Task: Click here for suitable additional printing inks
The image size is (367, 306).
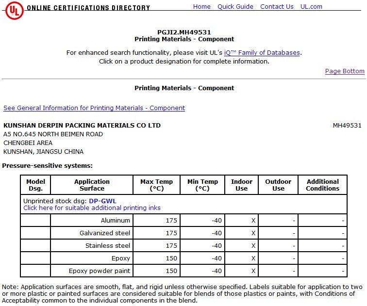Action: pyautogui.click(x=92, y=208)
